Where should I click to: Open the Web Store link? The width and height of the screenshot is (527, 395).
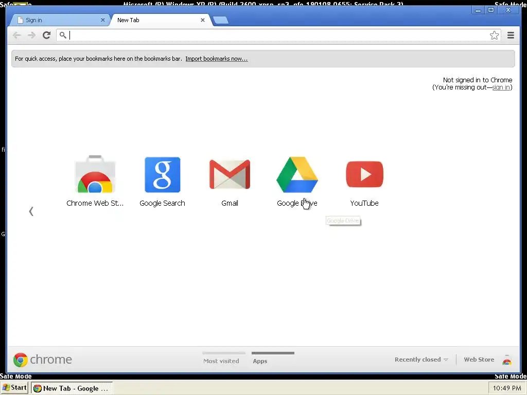click(x=479, y=360)
